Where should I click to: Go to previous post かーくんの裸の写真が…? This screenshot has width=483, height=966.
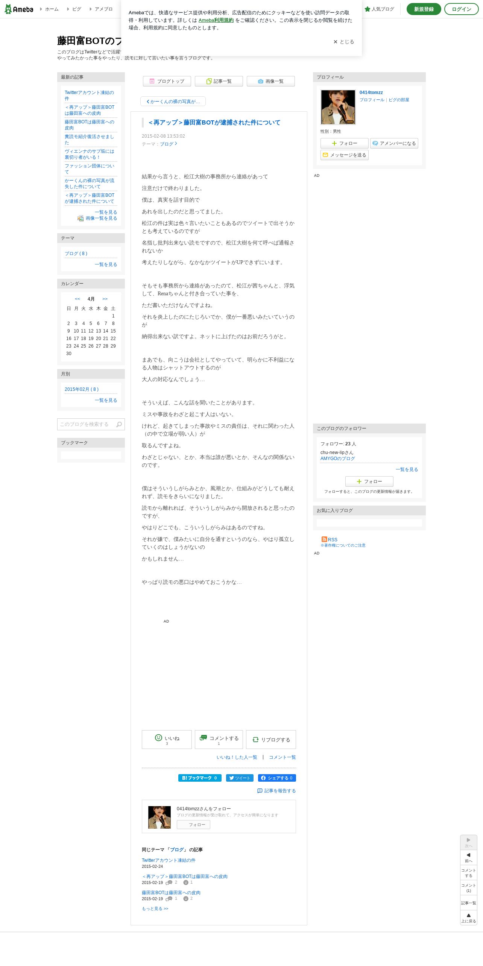click(173, 102)
